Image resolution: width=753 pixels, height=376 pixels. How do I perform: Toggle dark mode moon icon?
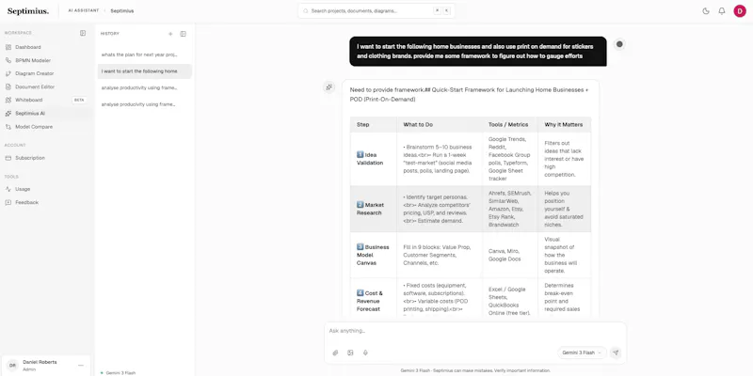(x=706, y=11)
